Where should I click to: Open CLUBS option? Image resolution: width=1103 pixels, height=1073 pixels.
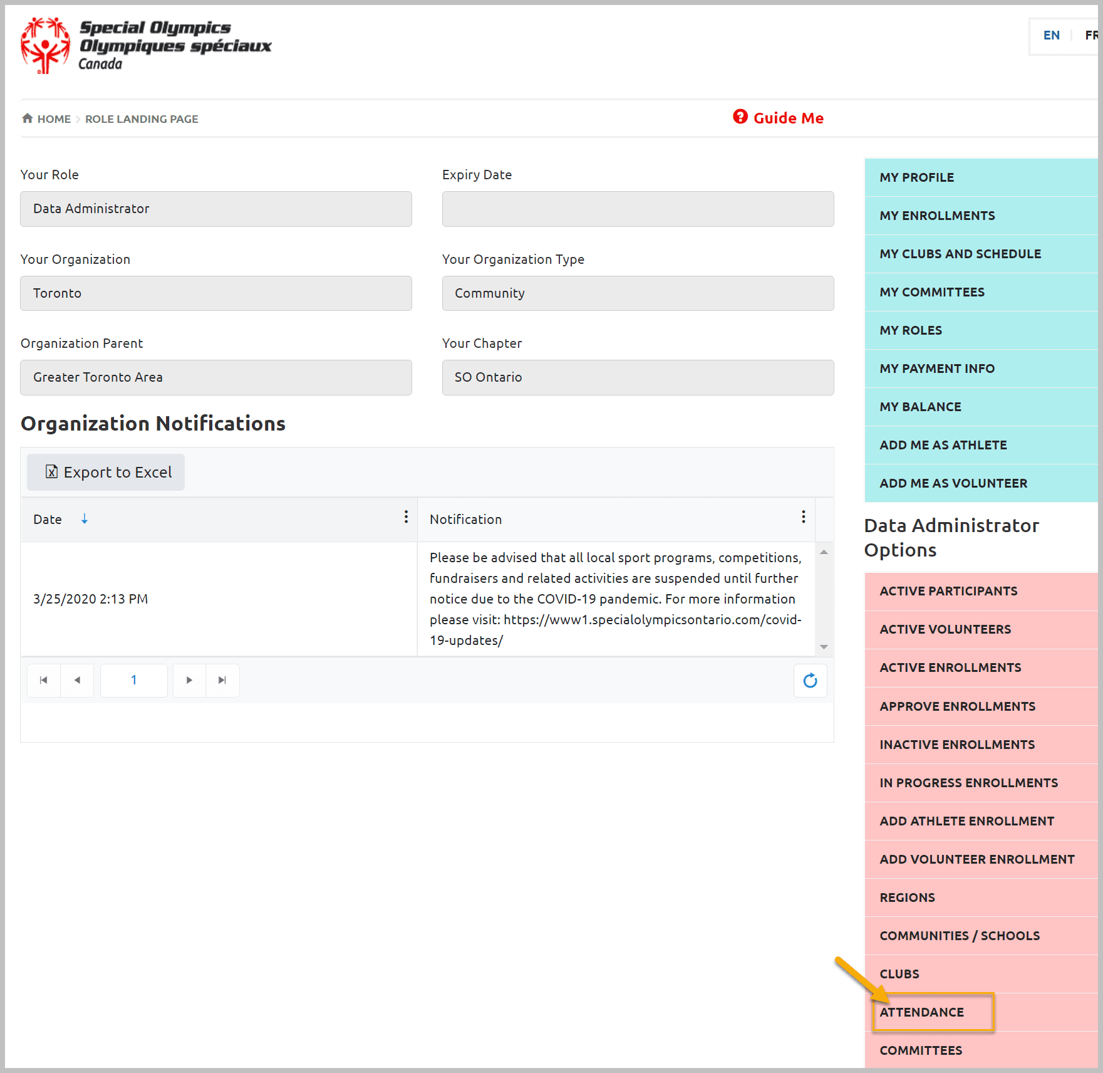[x=981, y=974]
